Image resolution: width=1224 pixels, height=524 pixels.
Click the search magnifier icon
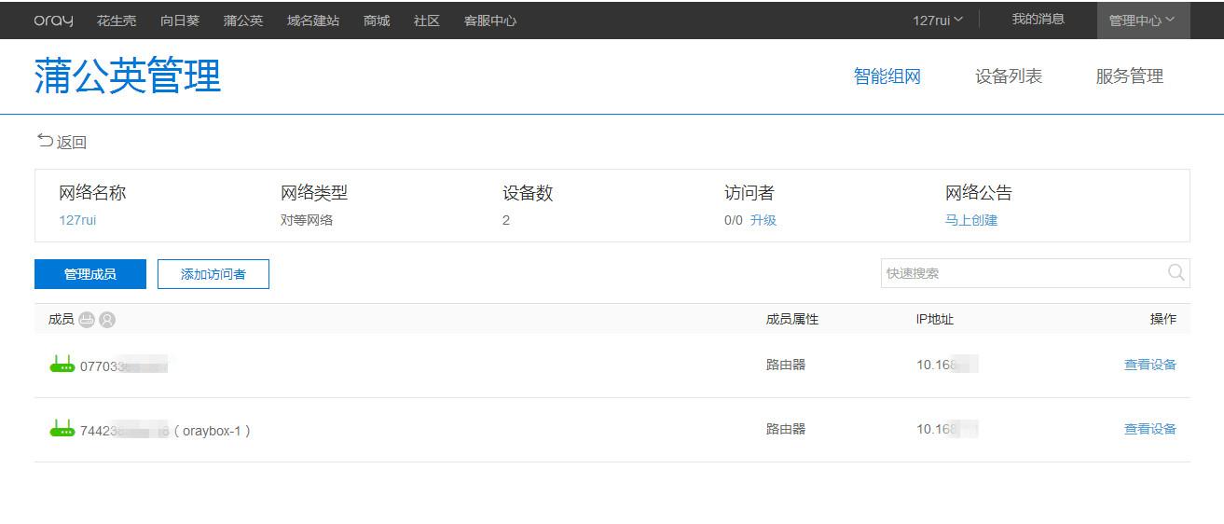(1176, 272)
